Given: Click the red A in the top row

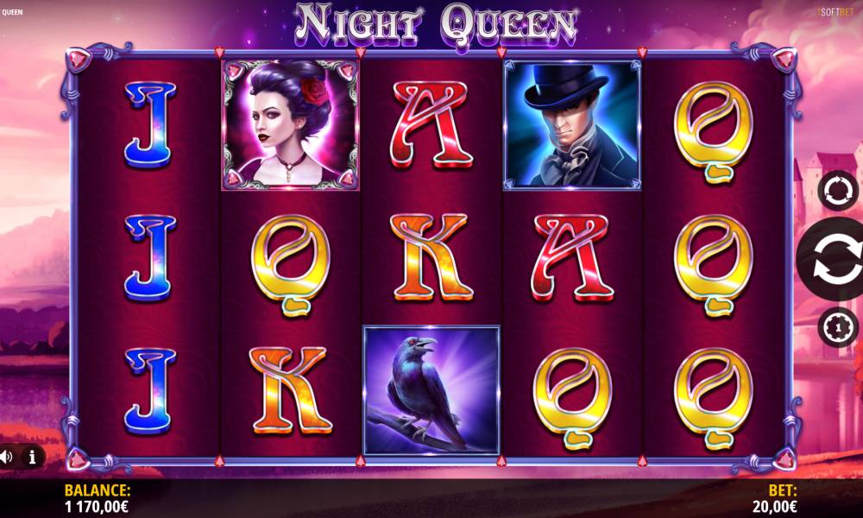Looking at the screenshot, I should point(431,125).
